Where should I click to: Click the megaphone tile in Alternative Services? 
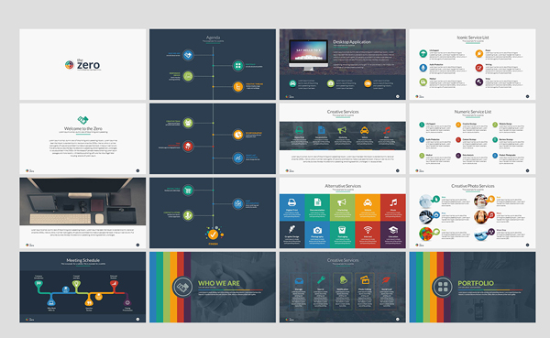click(342, 208)
